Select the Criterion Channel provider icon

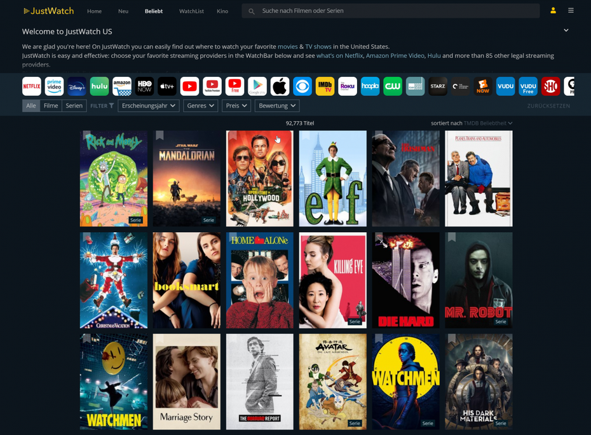tap(461, 86)
